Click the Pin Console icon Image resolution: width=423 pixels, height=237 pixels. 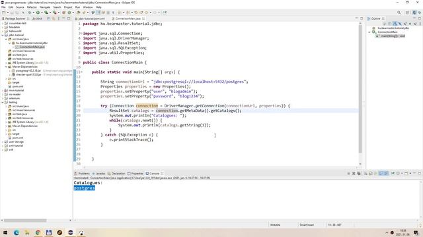(393, 173)
